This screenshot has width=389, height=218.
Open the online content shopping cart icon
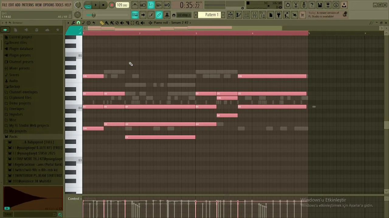point(302,15)
